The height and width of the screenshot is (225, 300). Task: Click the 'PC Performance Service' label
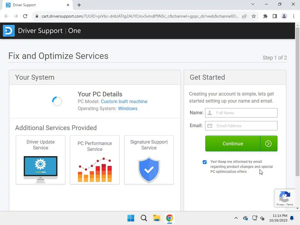(x=95, y=146)
